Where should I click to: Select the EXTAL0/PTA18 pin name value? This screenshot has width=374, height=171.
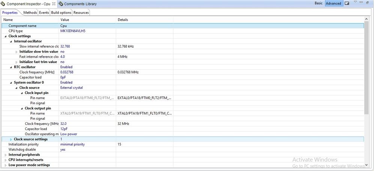[87, 98]
